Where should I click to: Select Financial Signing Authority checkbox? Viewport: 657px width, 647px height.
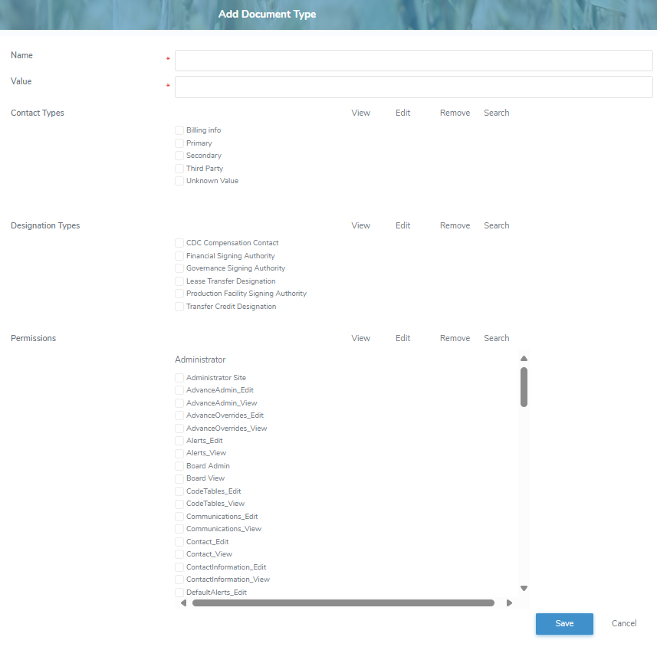pyautogui.click(x=179, y=256)
